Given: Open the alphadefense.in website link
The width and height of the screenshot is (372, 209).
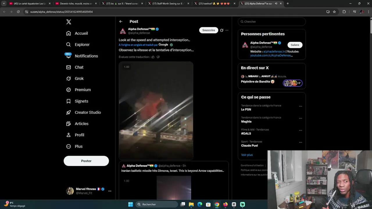Looking at the screenshot, I should pyautogui.click(x=274, y=51).
